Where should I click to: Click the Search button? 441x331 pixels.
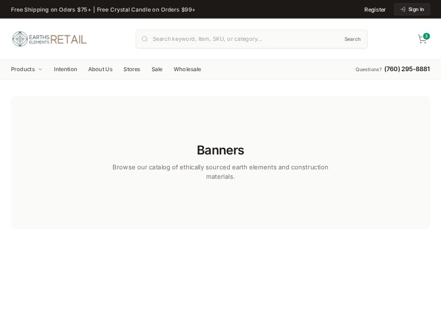click(352, 39)
